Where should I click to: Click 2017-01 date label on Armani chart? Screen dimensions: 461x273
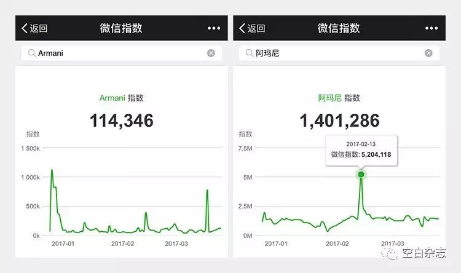[63, 243]
